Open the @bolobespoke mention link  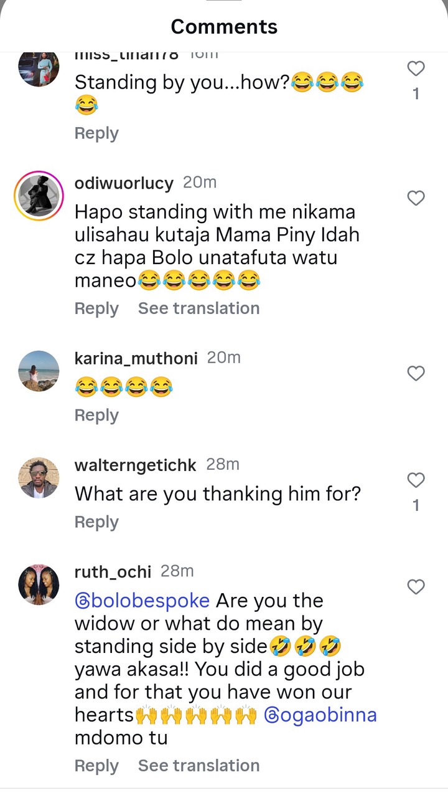[142, 601]
